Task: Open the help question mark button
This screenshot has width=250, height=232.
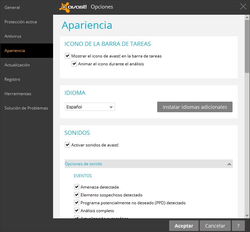Action: [238, 225]
